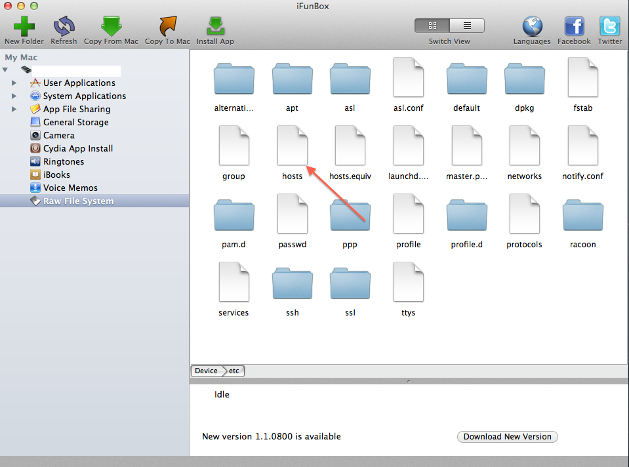
Task: Open Ringtones in sidebar
Action: point(64,162)
